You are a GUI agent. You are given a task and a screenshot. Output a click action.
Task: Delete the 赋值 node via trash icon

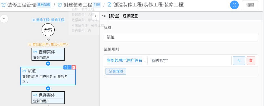(x=74, y=67)
